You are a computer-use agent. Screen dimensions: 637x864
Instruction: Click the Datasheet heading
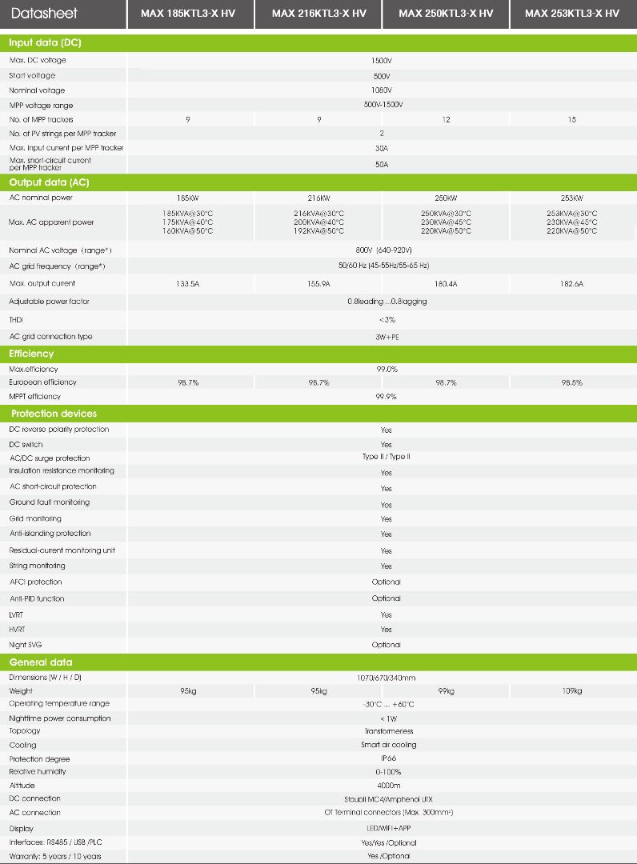[44, 14]
